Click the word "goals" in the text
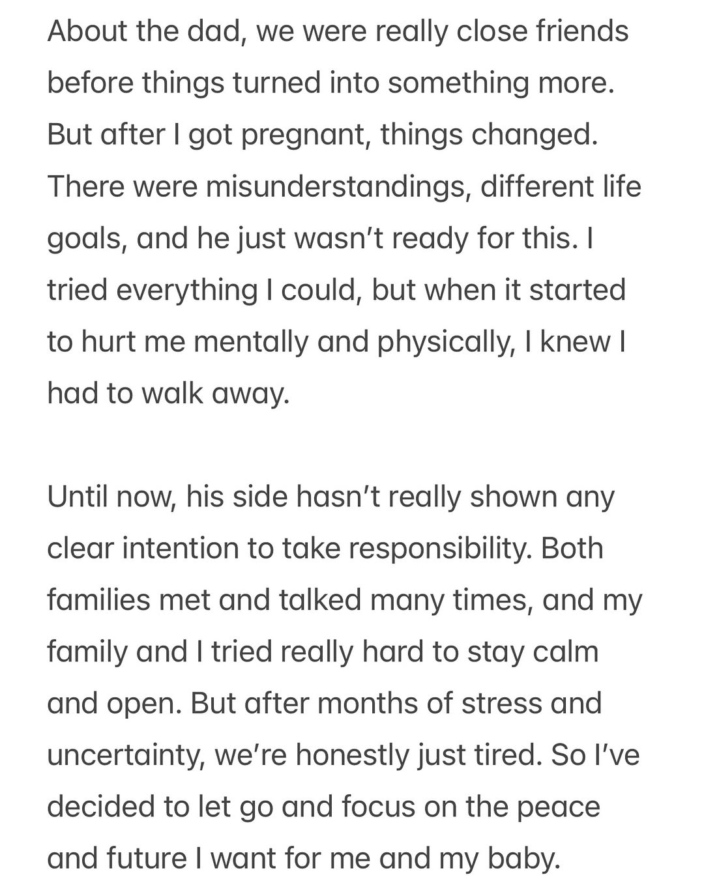Image resolution: width=704 pixels, height=879 pixels. (85, 239)
